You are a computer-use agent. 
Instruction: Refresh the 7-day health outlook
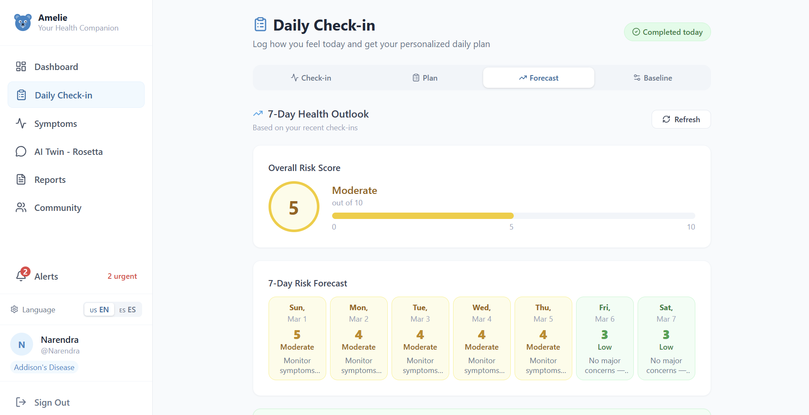(681, 119)
